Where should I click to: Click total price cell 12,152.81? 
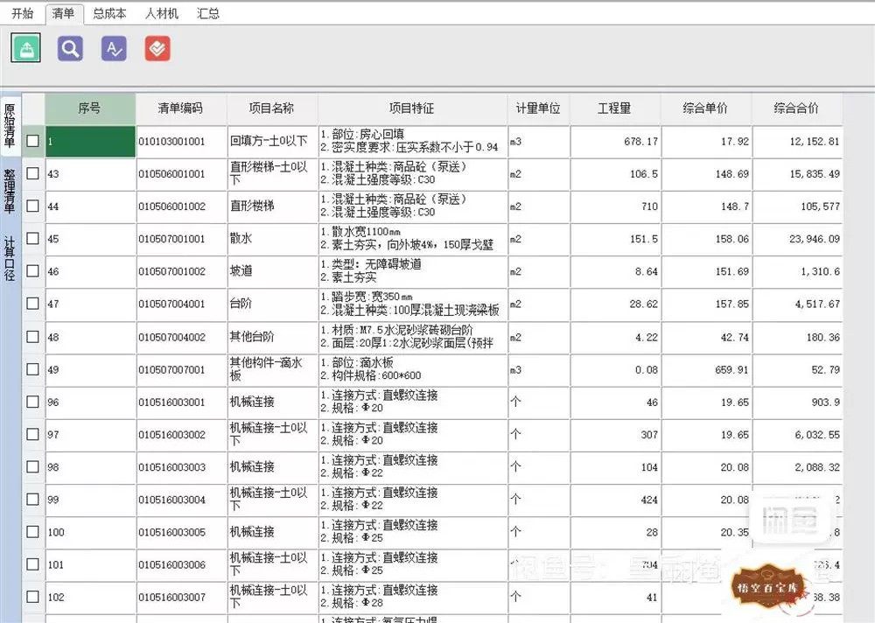click(797, 141)
